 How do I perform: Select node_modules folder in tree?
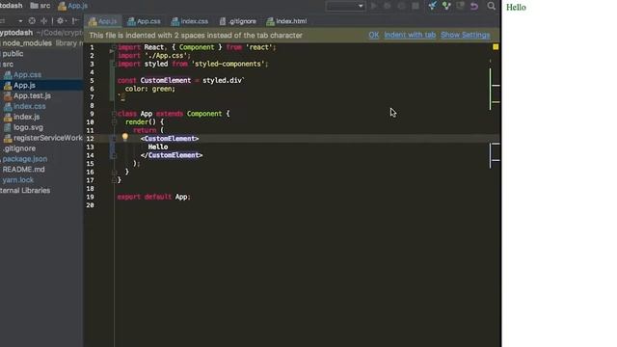tap(27, 43)
